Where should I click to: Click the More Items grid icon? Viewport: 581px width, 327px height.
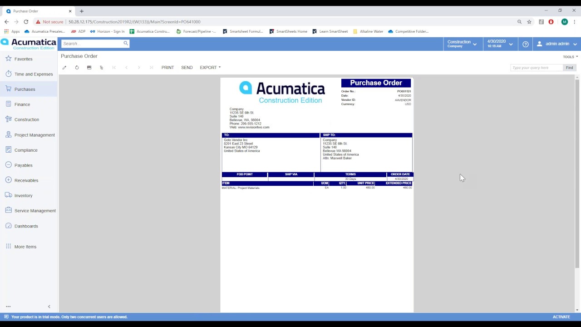8,247
